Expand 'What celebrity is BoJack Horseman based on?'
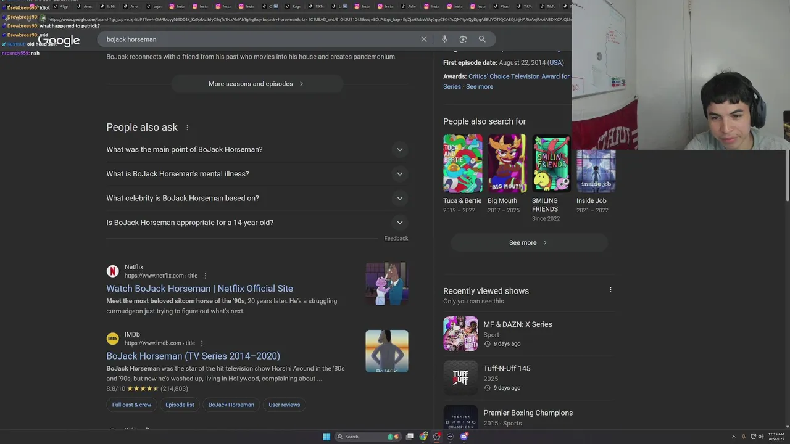Viewport: 790px width, 444px height. pos(257,199)
